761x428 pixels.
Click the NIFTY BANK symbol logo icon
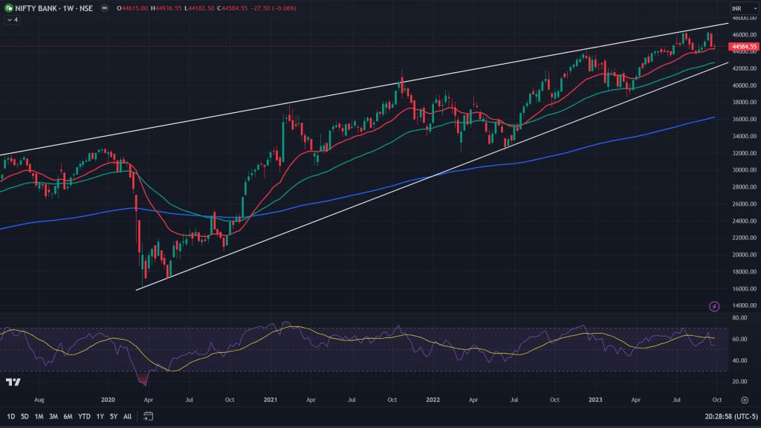point(8,8)
